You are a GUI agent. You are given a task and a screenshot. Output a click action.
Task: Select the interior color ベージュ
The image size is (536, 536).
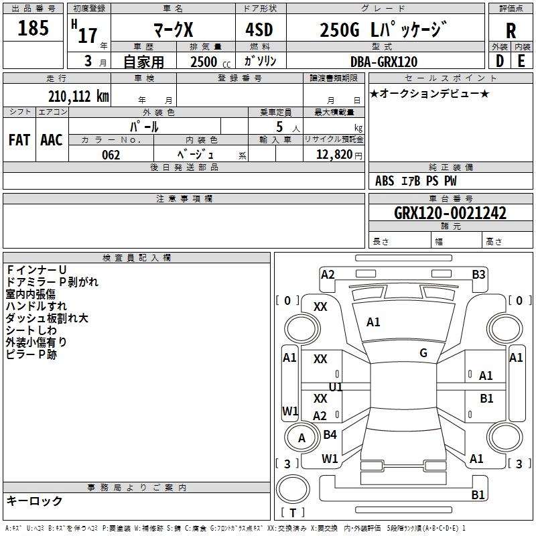pos(196,155)
